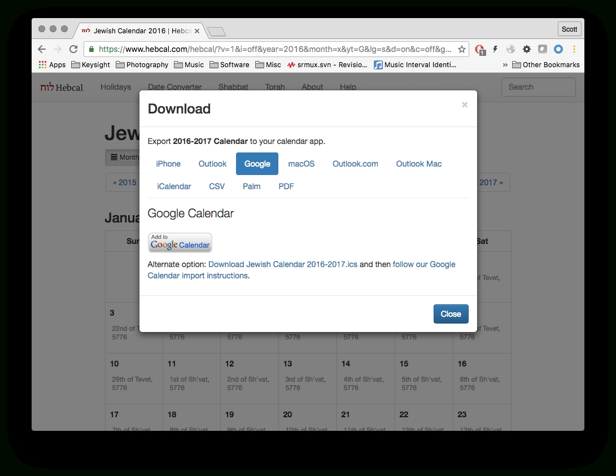Screen dimensions: 616x476
Task: Focus the Hebcal Search field
Action: click(538, 87)
